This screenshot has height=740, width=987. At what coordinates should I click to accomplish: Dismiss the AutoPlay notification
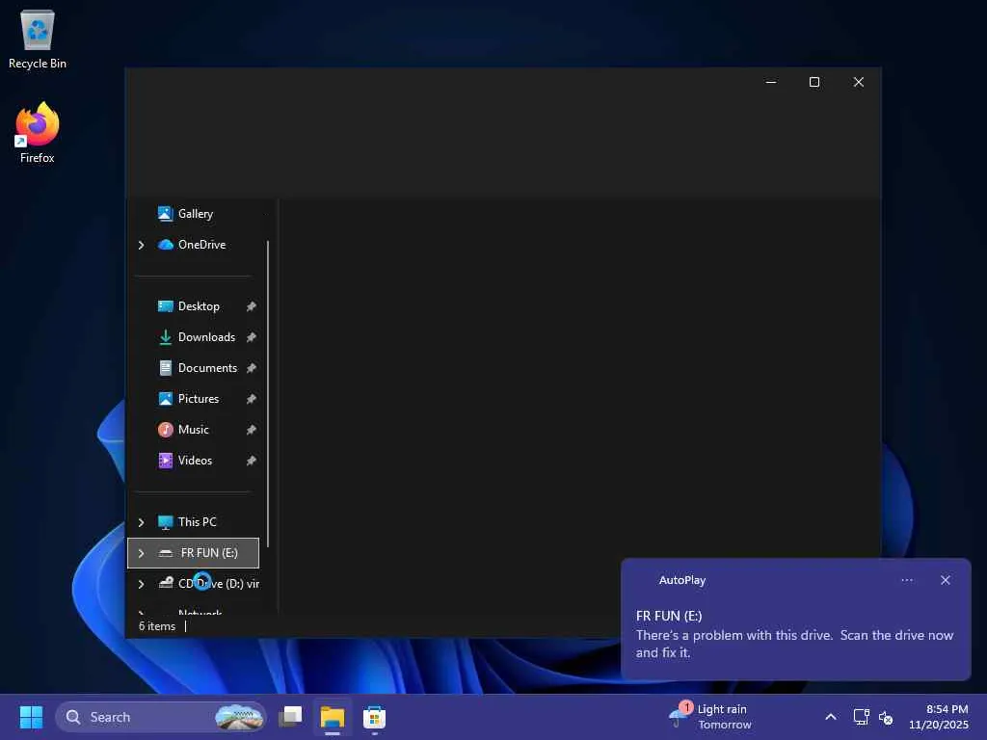point(946,580)
